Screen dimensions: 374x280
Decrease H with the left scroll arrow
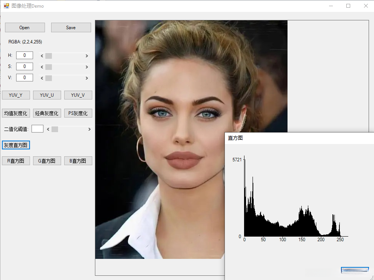point(42,56)
